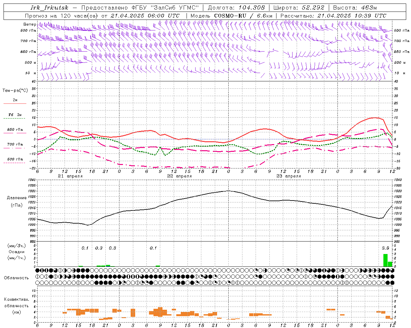Click "500 м" on the wind panel's left axis
The height and width of the screenshot is (328, 411).
[31, 62]
